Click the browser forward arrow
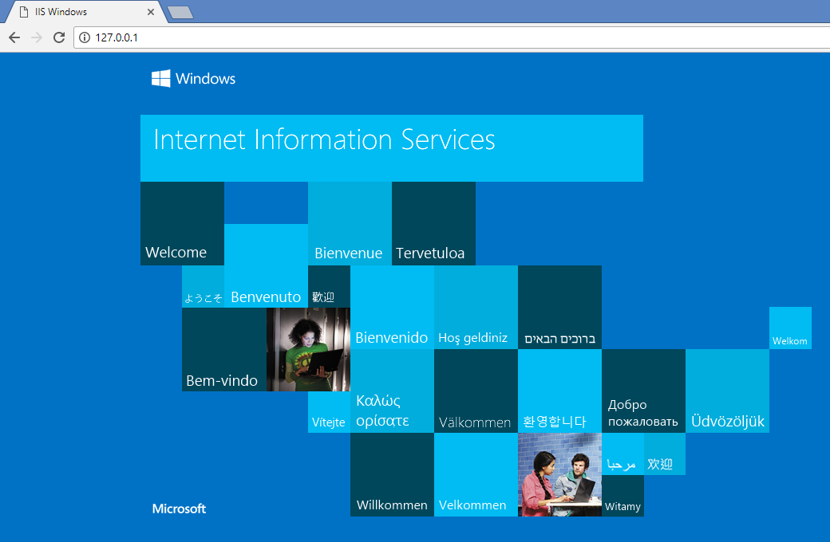830x542 pixels. (37, 37)
